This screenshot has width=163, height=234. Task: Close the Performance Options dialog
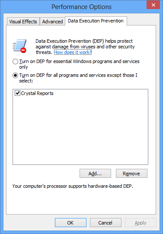153,5
